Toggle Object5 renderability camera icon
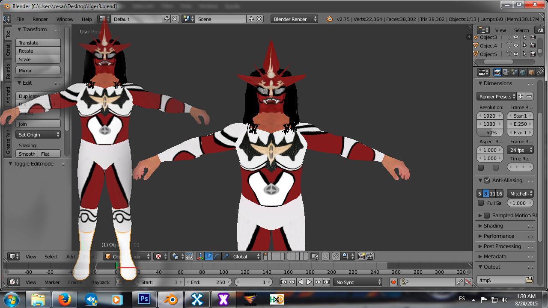This screenshot has height=308, width=548. click(533, 54)
